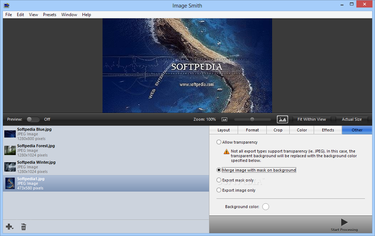Viewport: 375px width, 236px height.
Task: Click the small image zoom-out icon
Action: coord(224,120)
